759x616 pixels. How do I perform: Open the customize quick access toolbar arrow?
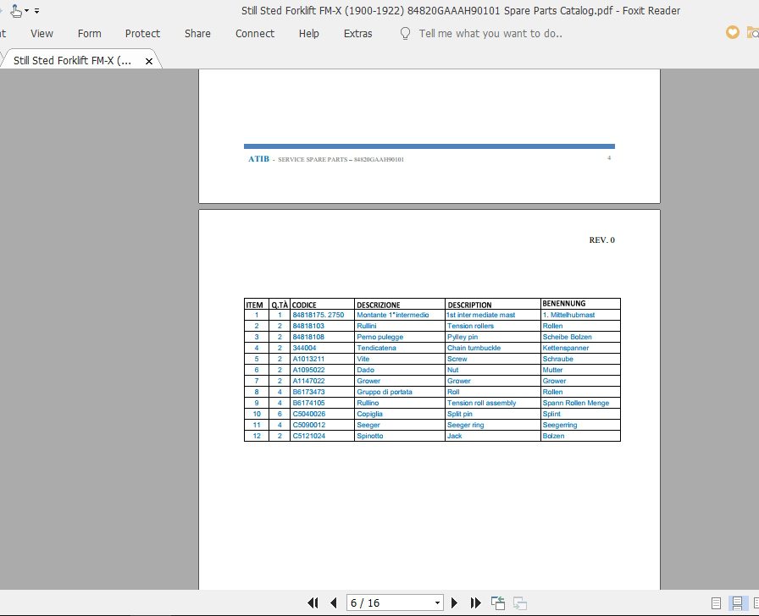point(36,11)
